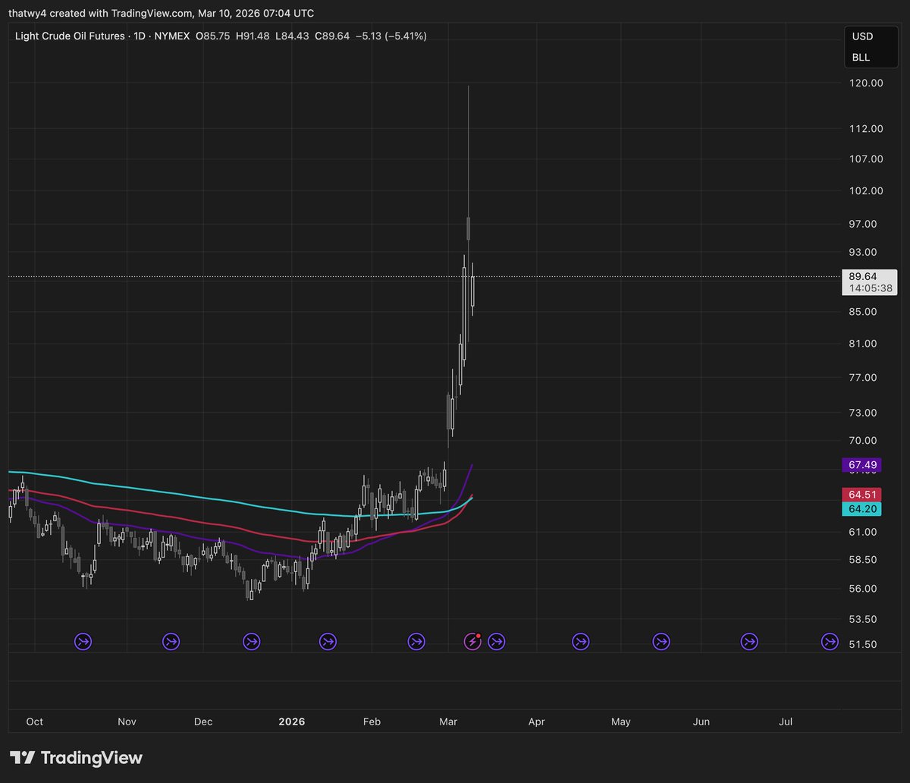The height and width of the screenshot is (783, 910).
Task: Click the rollover marker under December
Action: coord(251,641)
